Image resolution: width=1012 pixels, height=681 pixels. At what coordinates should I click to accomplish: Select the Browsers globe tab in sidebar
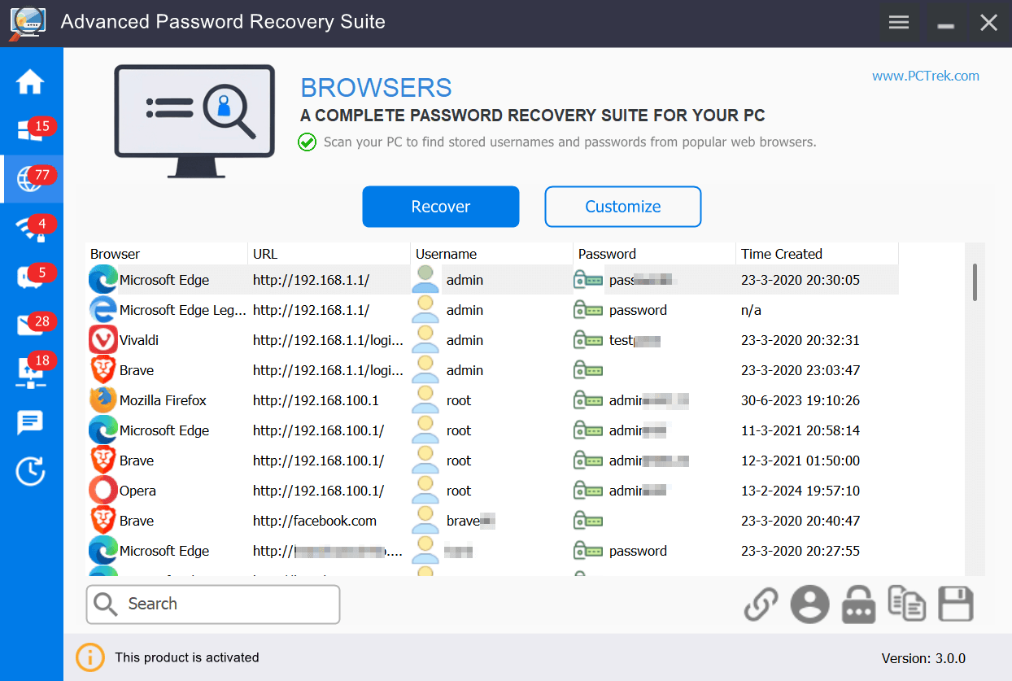pos(31,180)
